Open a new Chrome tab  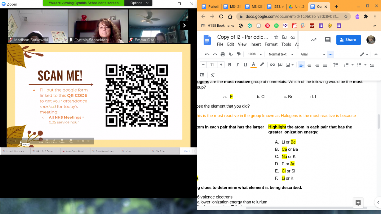tap(336, 7)
